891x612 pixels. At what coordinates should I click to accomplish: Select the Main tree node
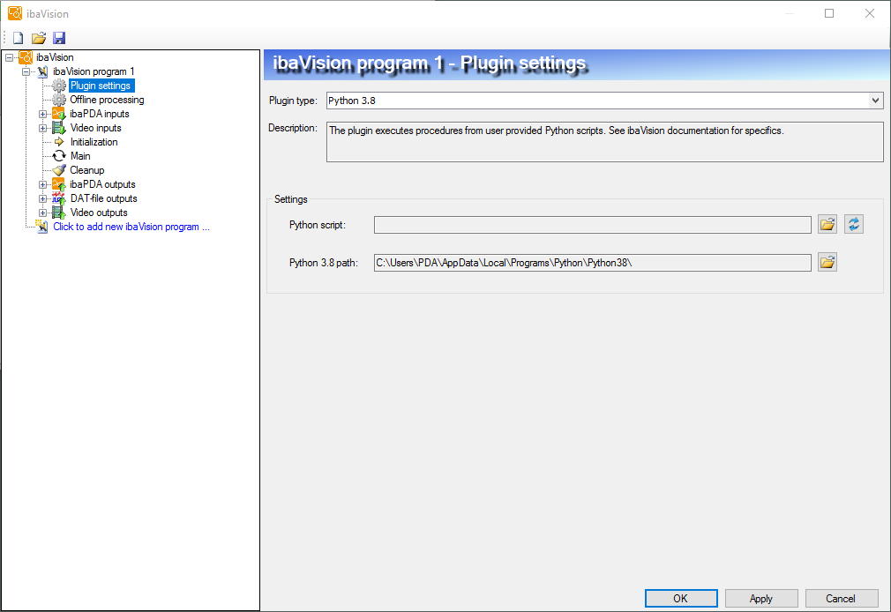80,156
